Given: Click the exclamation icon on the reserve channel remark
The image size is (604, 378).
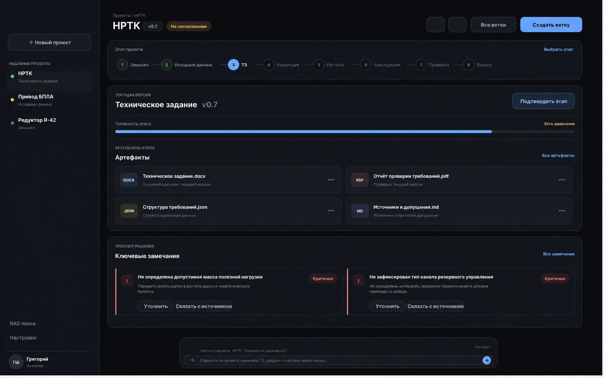Looking at the screenshot, I should click(358, 281).
